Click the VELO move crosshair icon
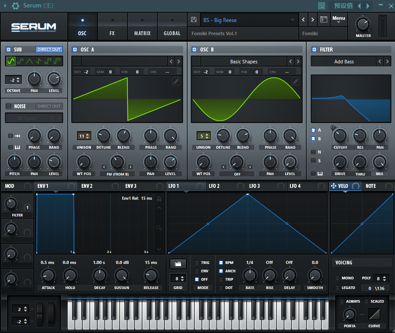This screenshot has height=333, width=395. (333, 186)
